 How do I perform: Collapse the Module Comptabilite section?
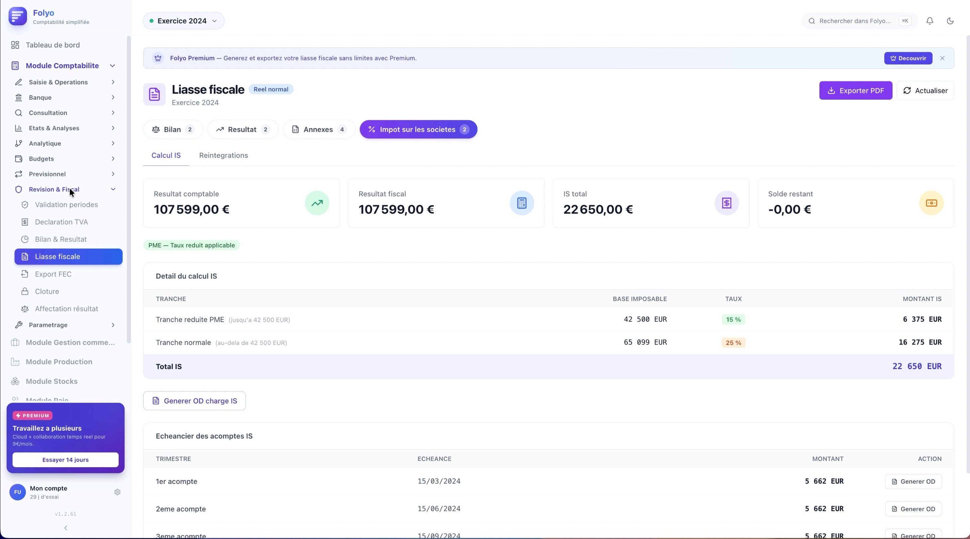pos(112,66)
